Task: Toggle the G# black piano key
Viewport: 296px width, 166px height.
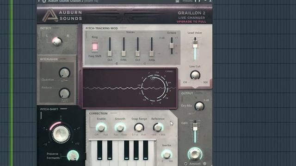Action: tap(136, 150)
